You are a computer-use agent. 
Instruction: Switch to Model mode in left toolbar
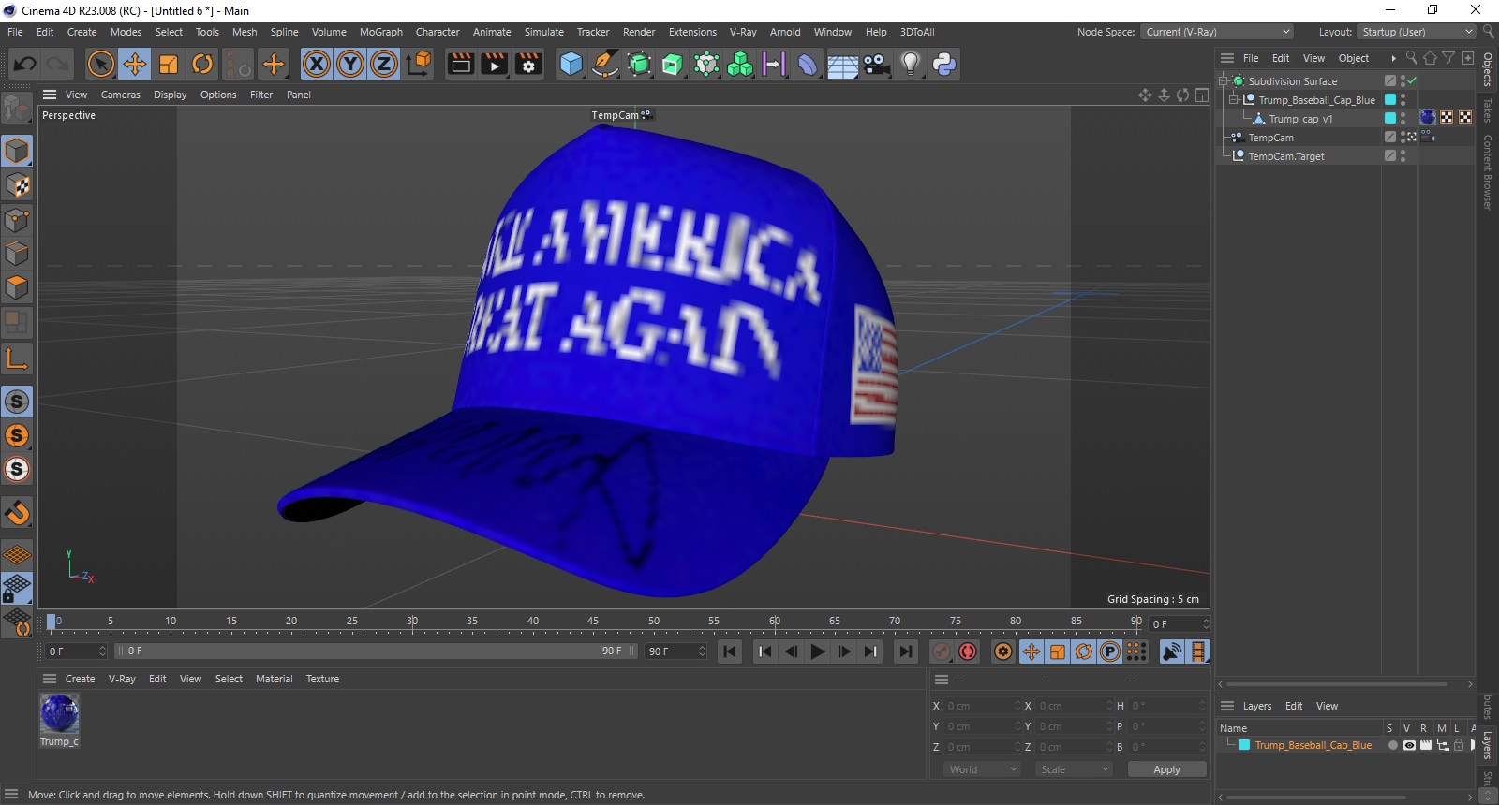tap(17, 151)
